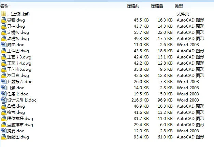This screenshot has height=147, width=214.
Task: Select the file name 开题报告.doc
Action: coord(20,82)
